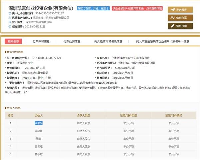Select partner 郭晓峰 in the table
The width and height of the screenshot is (200, 160).
(x=39, y=131)
